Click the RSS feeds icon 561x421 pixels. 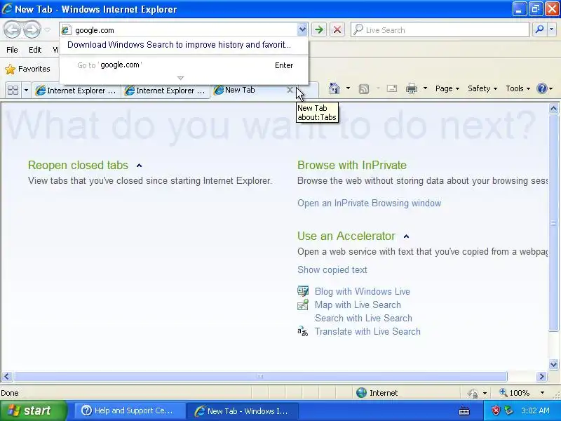pos(364,88)
